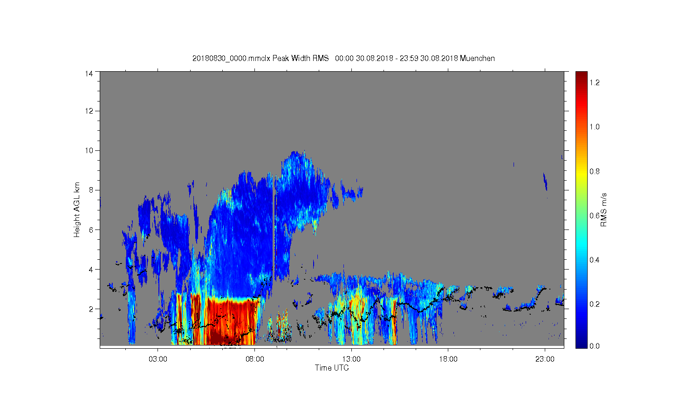The height and width of the screenshot is (419, 699).
Task: Select the color bar tick label 0.6
Action: click(x=595, y=216)
